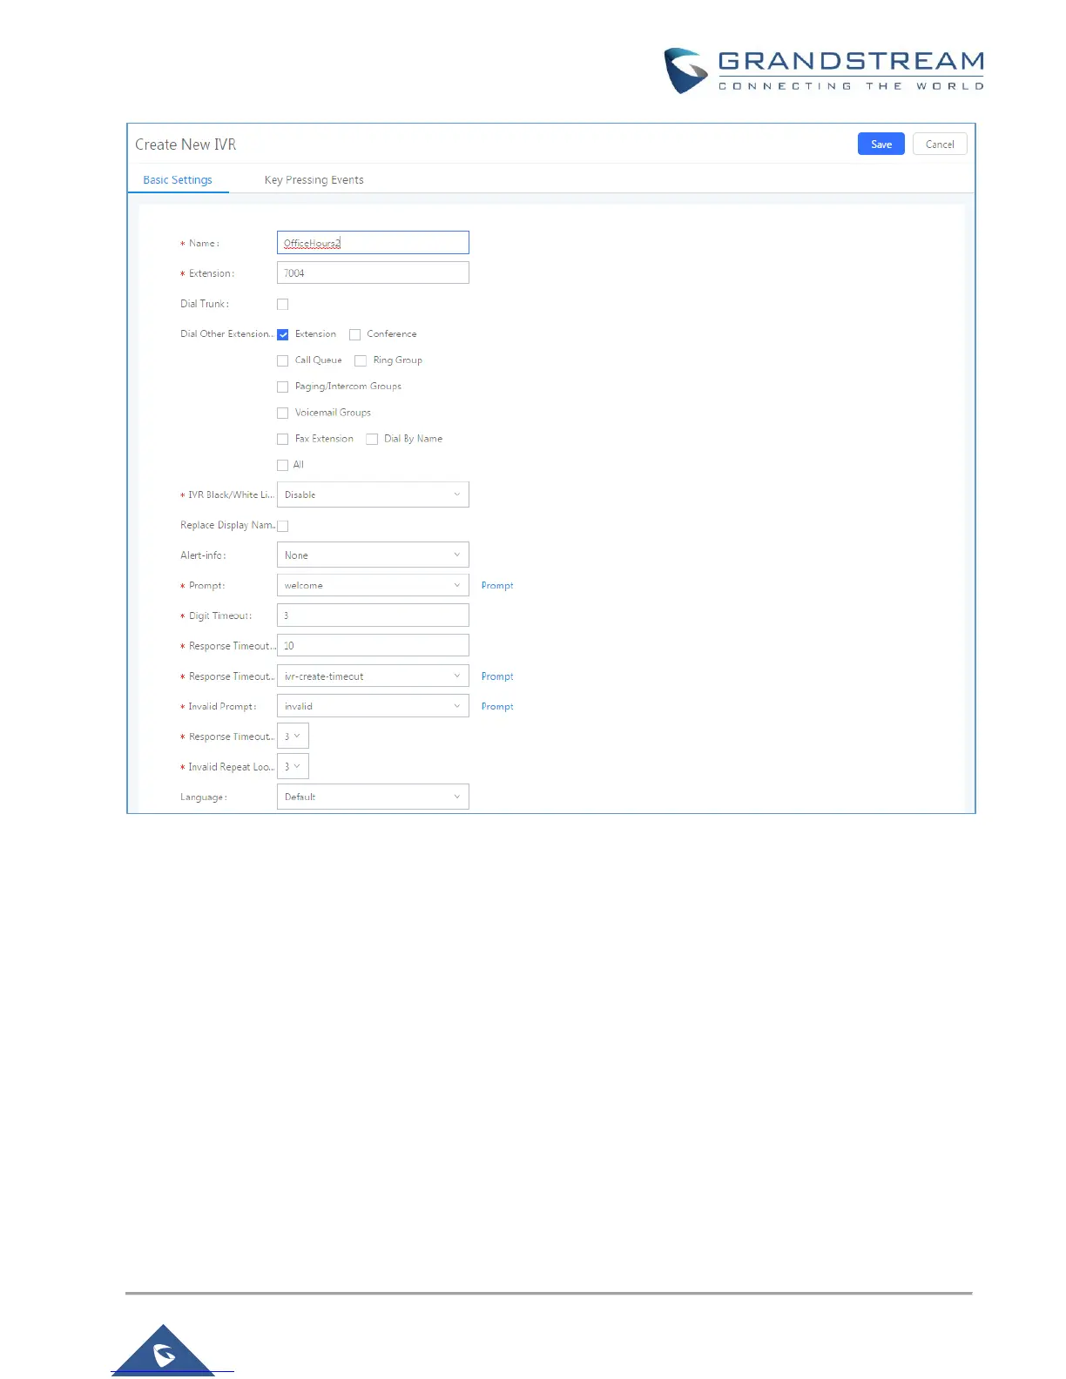Click the Name input field
The width and height of the screenshot is (1066, 1379).
tap(373, 243)
